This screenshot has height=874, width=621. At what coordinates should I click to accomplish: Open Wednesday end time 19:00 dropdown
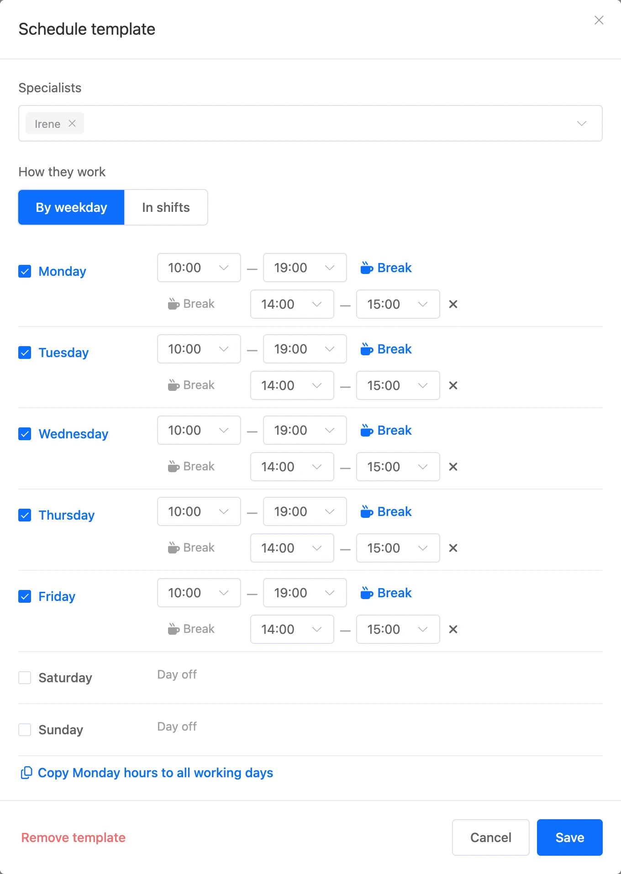click(305, 430)
